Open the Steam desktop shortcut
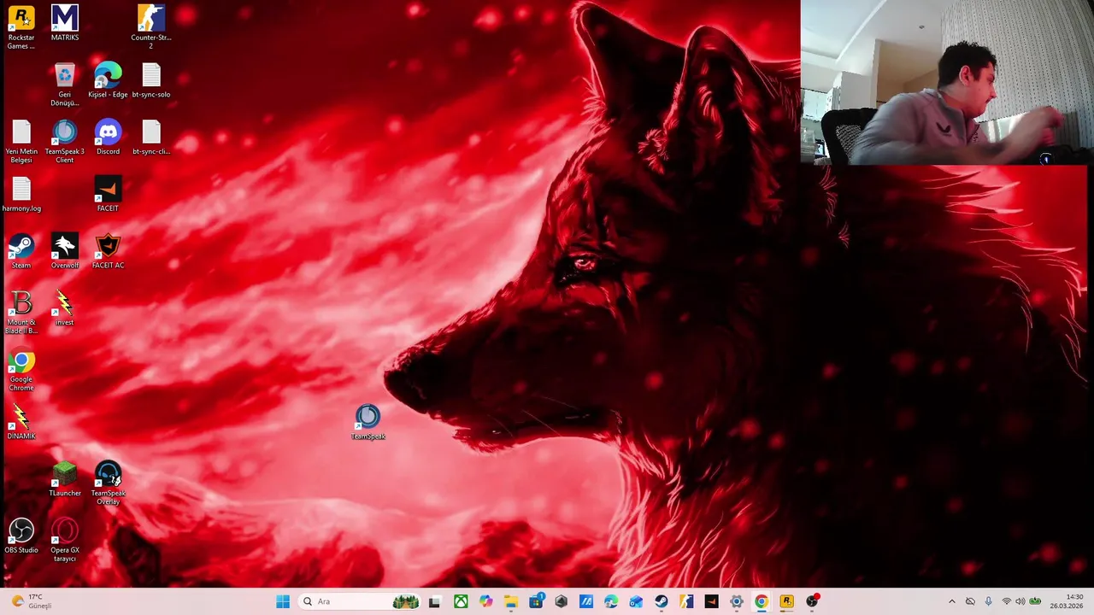 (21, 251)
